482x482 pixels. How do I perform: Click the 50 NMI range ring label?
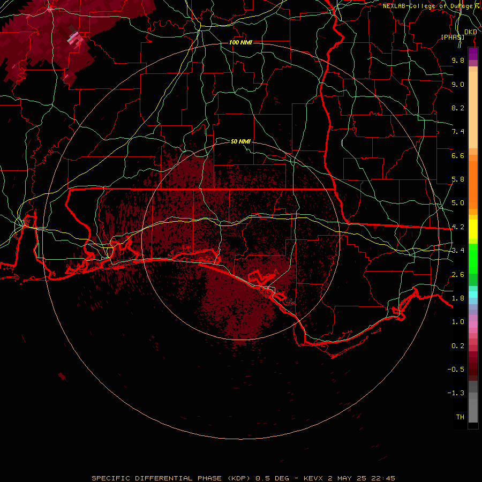click(240, 141)
